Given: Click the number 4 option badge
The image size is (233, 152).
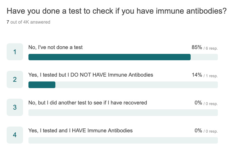Looking at the screenshot, I should tap(15, 135).
